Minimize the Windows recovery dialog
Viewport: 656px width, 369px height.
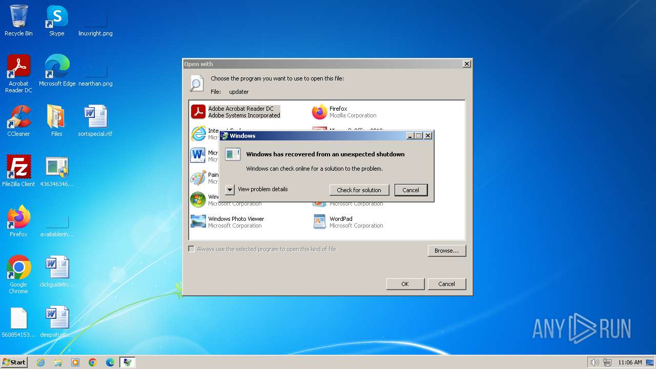(410, 136)
